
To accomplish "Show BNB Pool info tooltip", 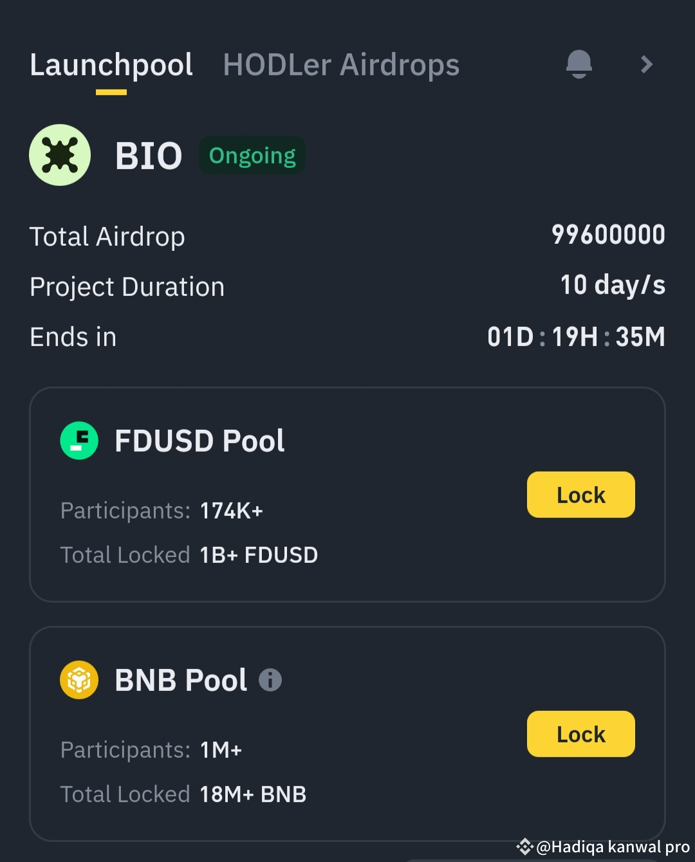I will 270,680.
